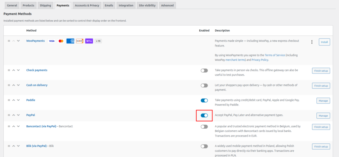The height and width of the screenshot is (157, 339).
Task: Disable the Paddle toggle
Action: coord(204,100)
